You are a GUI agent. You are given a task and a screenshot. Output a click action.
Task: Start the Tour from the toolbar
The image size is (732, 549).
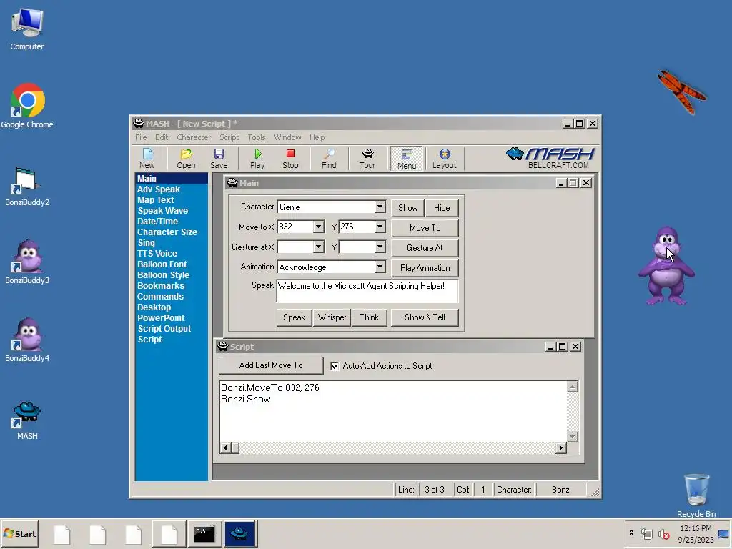pyautogui.click(x=367, y=158)
